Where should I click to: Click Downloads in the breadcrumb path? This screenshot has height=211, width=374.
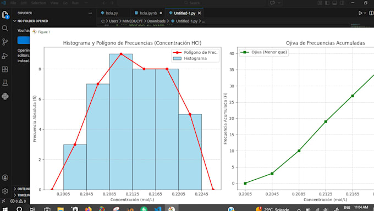[x=156, y=21]
